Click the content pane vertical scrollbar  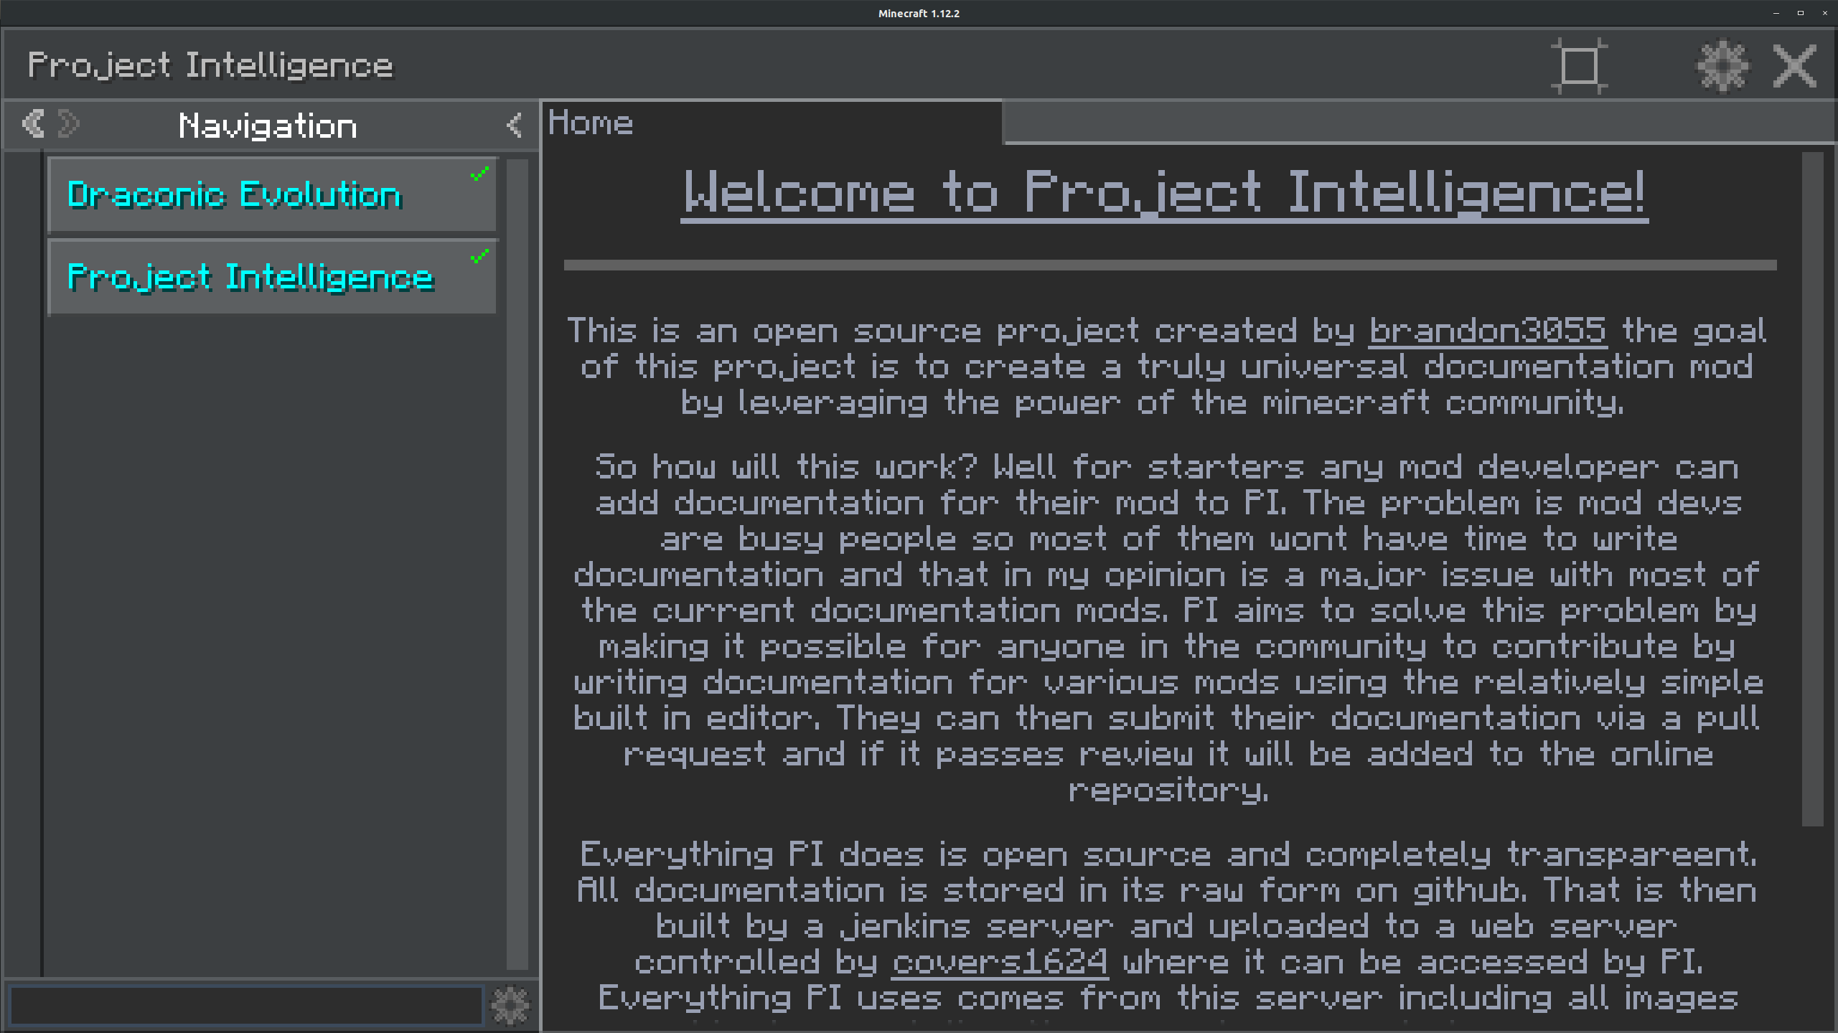(x=1811, y=488)
